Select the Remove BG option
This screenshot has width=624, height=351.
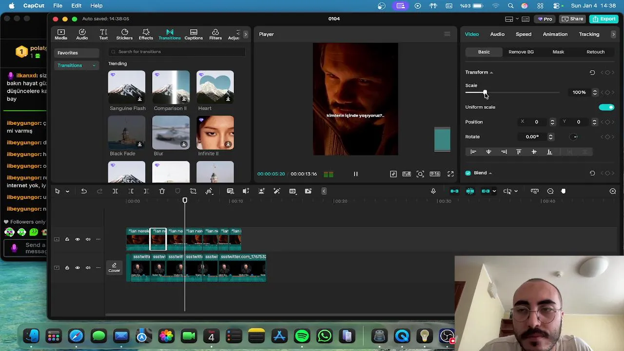521,52
